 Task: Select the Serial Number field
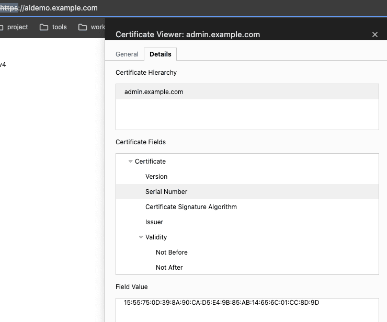pyautogui.click(x=166, y=192)
